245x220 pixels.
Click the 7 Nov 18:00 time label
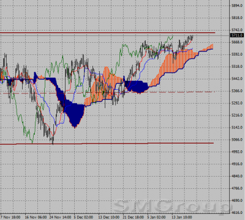[10, 217]
